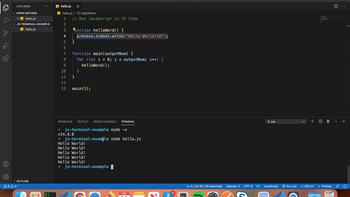Image resolution: width=350 pixels, height=197 pixels.
Task: Close hello.js in Open Editors list
Action: point(18,19)
